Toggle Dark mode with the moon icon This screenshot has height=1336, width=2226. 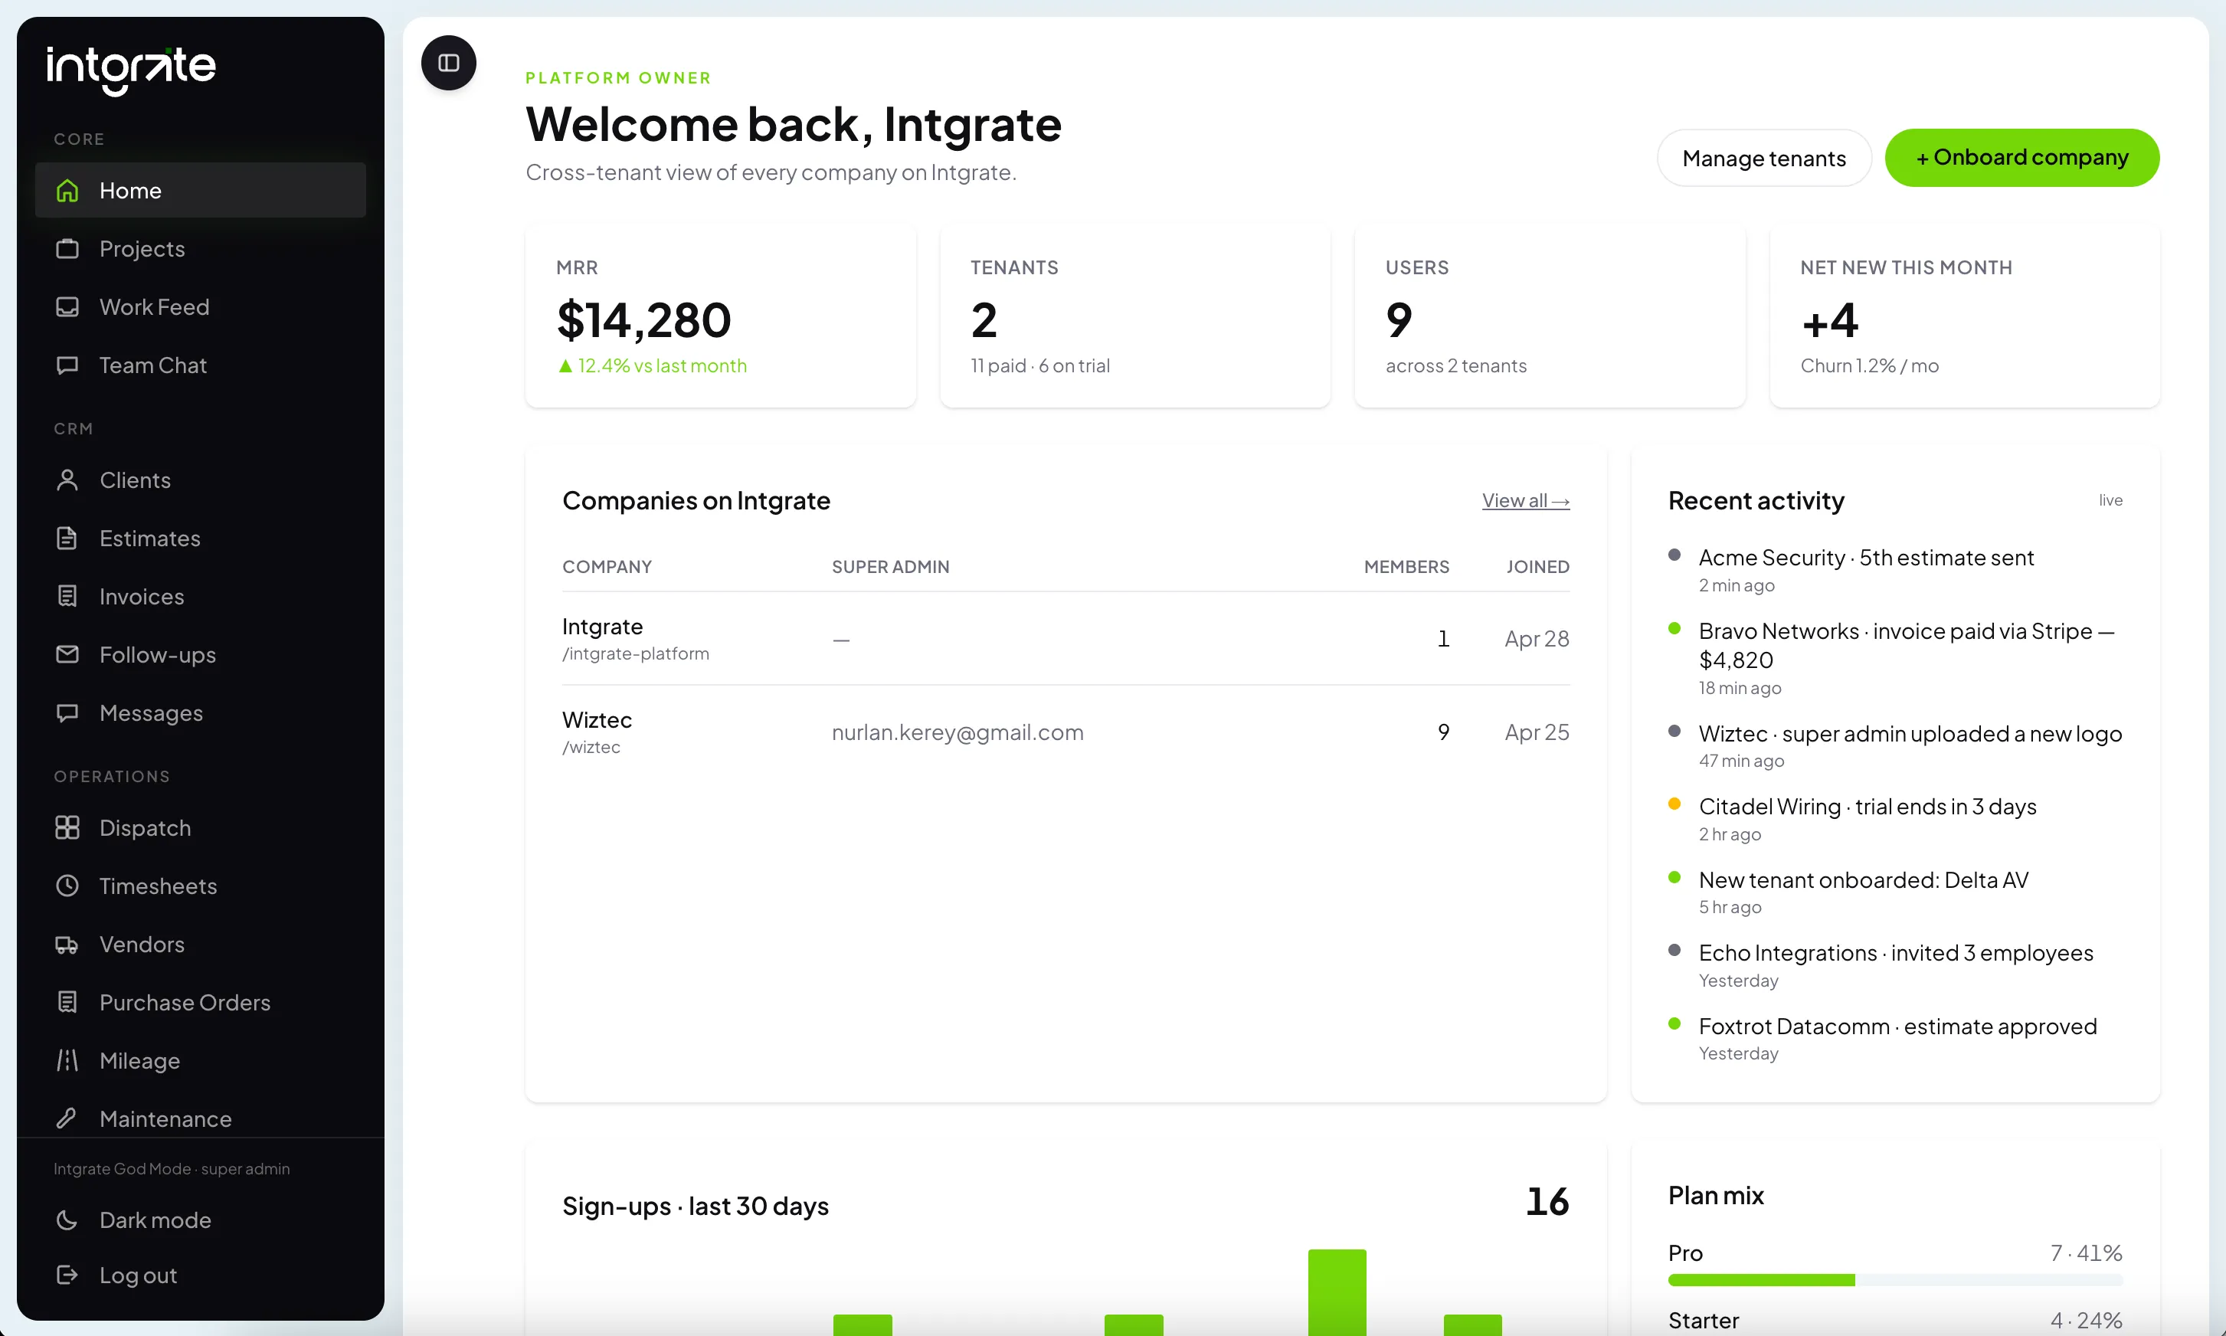[x=67, y=1220]
